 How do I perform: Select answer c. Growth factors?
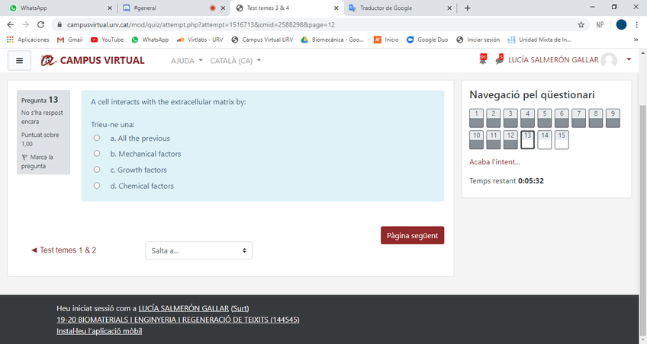[97, 170]
